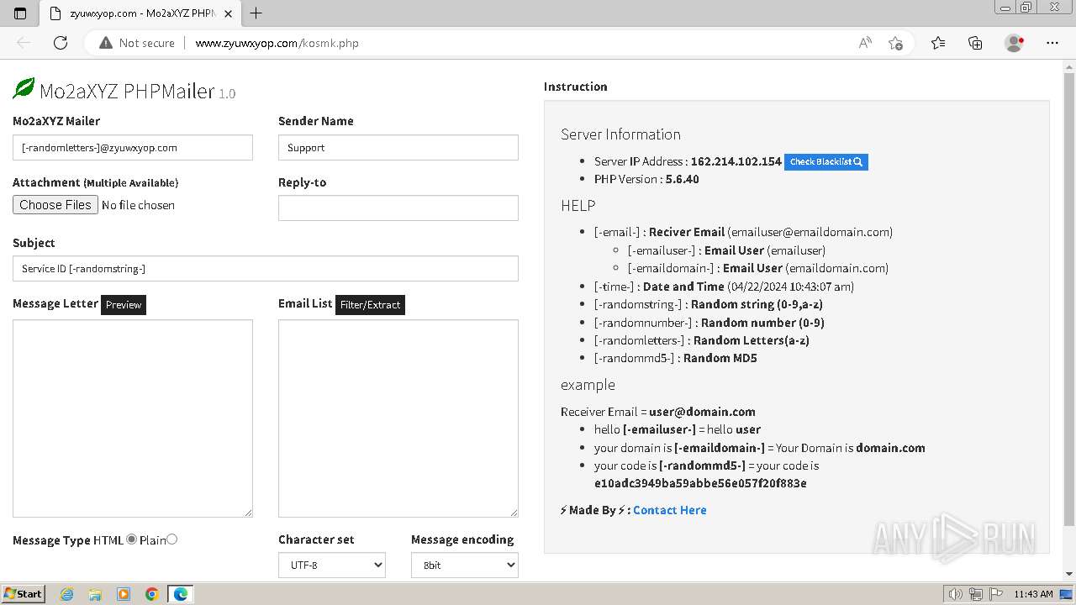The height and width of the screenshot is (605, 1076).
Task: Open the tab actions menu icon
Action: [x=20, y=13]
